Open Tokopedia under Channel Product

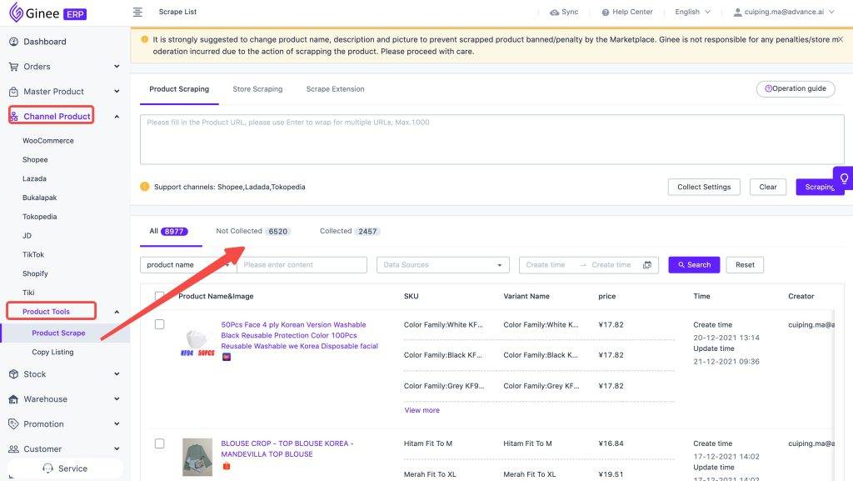tap(40, 217)
